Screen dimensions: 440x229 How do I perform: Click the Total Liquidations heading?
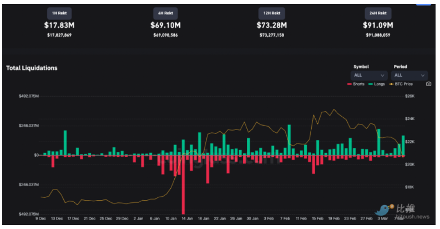[x=32, y=68]
